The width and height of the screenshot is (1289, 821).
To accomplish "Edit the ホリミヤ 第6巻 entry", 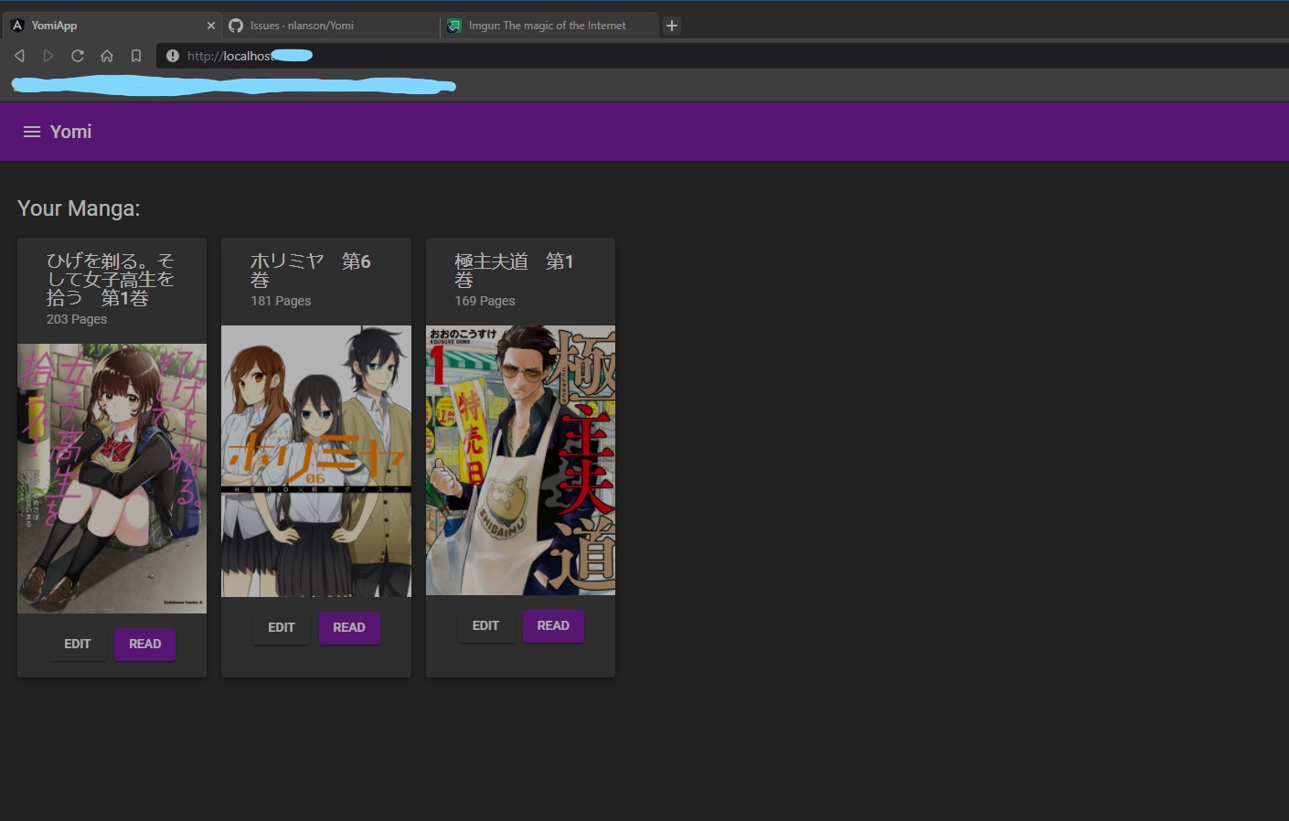I will click(282, 627).
